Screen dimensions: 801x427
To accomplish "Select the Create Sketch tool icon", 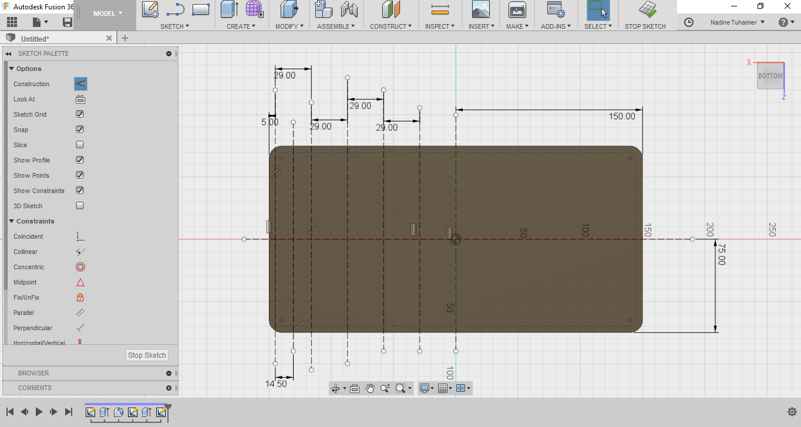I will pos(150,9).
